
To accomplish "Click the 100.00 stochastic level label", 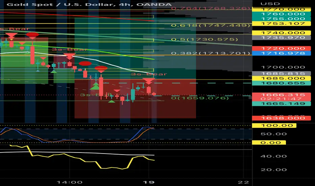I will (274, 125).
